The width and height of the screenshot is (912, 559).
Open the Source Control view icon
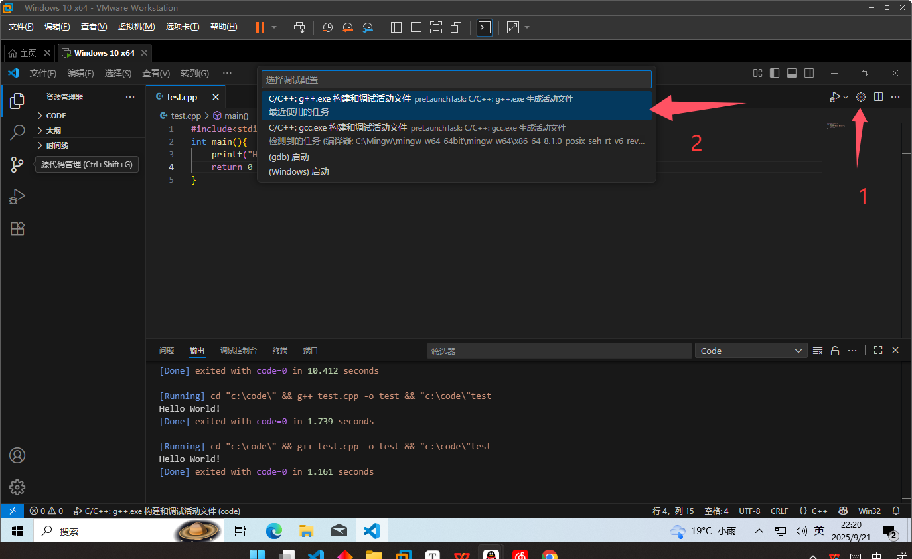(17, 165)
